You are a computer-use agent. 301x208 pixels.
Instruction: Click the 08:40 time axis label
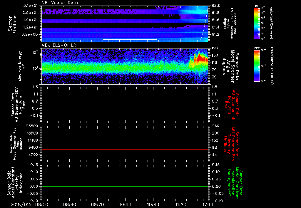[x=70, y=204]
